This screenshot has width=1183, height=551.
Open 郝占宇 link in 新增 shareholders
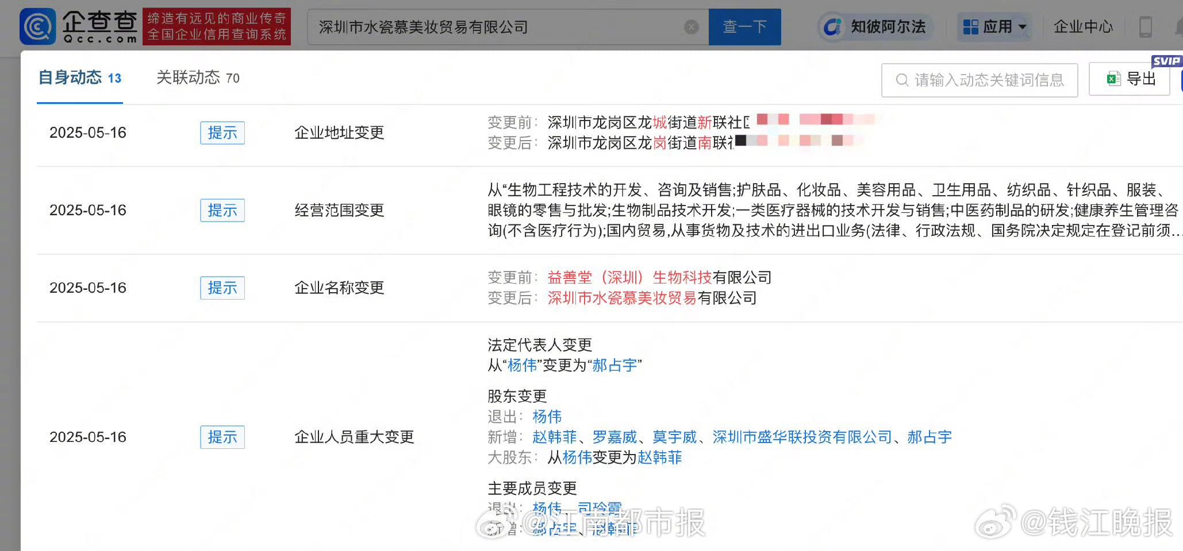[929, 437]
